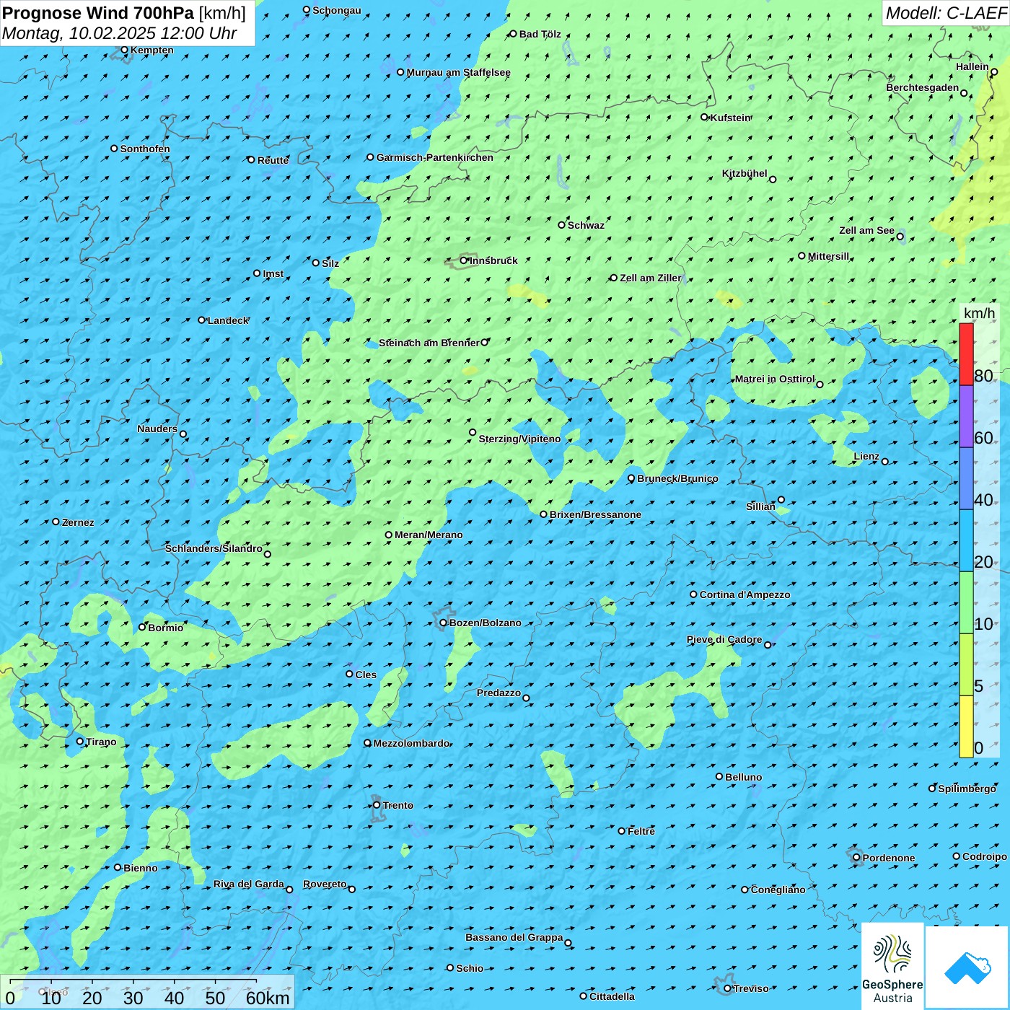Image resolution: width=1010 pixels, height=1010 pixels.
Task: Click the 'Schlanders/Silandro' label
Action: (x=214, y=548)
